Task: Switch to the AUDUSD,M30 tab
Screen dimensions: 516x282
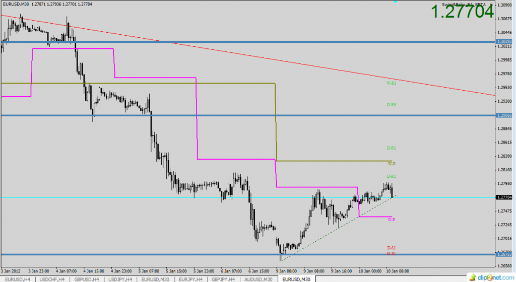Action: coord(259,278)
